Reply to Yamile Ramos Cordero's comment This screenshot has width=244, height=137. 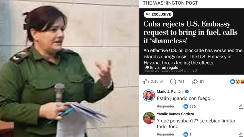(x=165, y=134)
